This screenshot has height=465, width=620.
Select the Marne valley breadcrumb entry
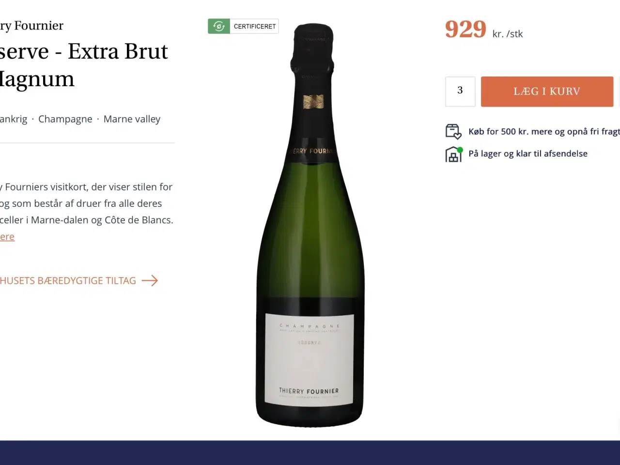point(132,119)
